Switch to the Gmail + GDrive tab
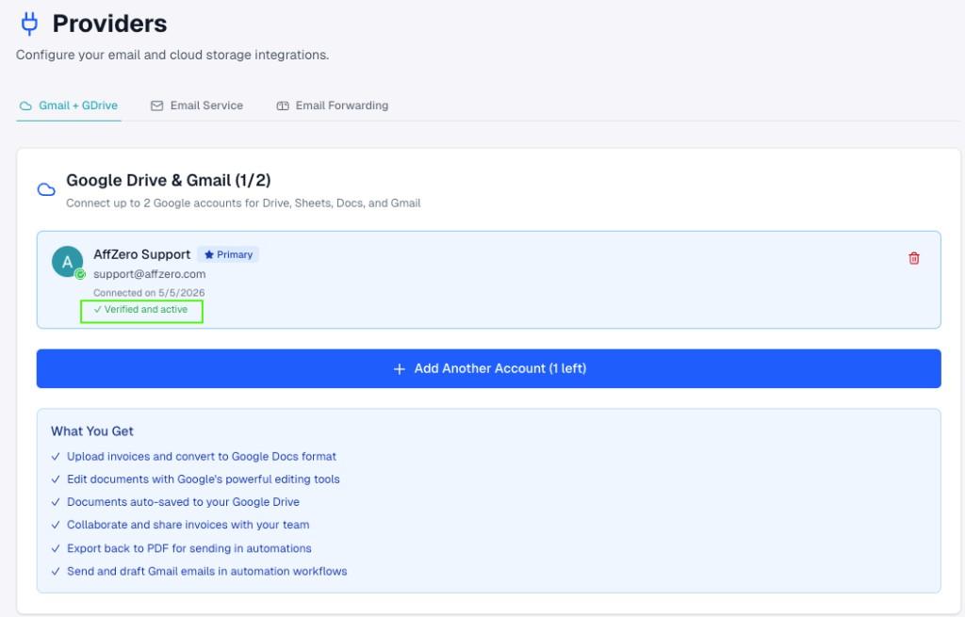This screenshot has width=965, height=617. 68,106
